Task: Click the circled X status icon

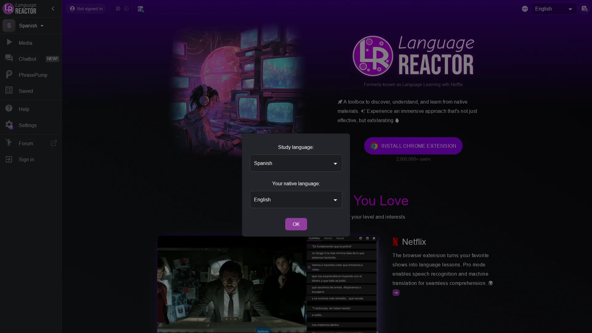Action: [x=126, y=9]
